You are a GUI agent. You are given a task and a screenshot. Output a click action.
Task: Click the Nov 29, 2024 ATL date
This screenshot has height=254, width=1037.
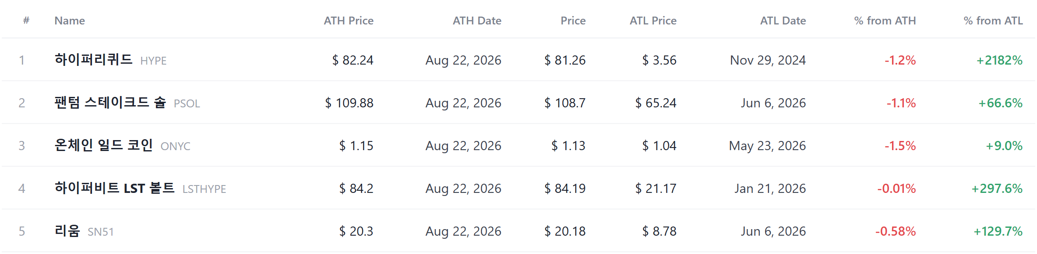click(768, 60)
